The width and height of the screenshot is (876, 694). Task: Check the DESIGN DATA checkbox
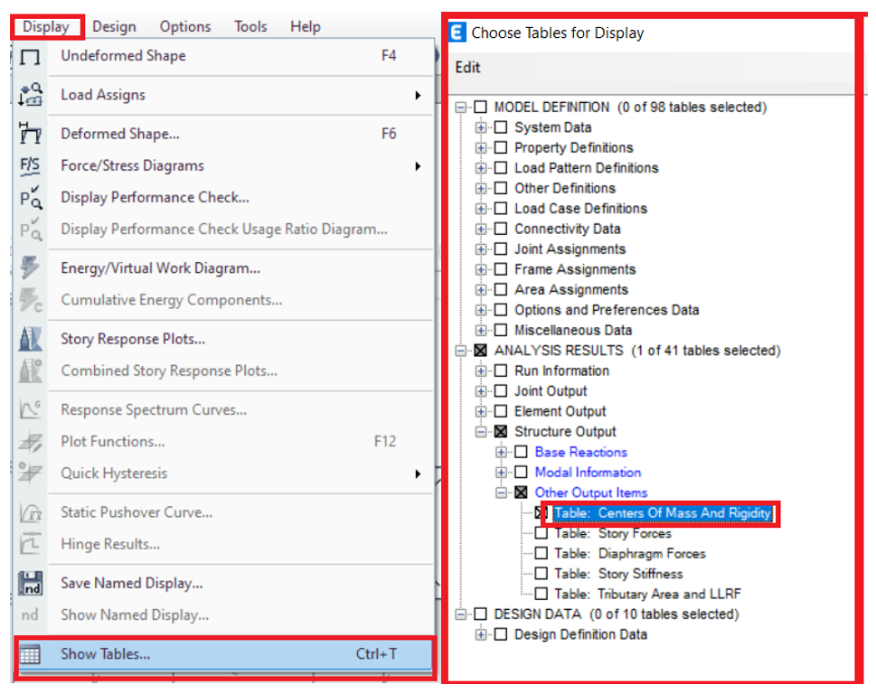(480, 614)
